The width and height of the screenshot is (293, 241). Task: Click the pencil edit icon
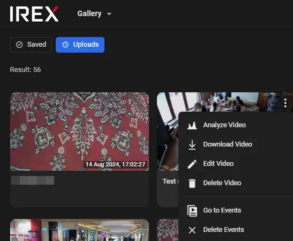point(192,164)
